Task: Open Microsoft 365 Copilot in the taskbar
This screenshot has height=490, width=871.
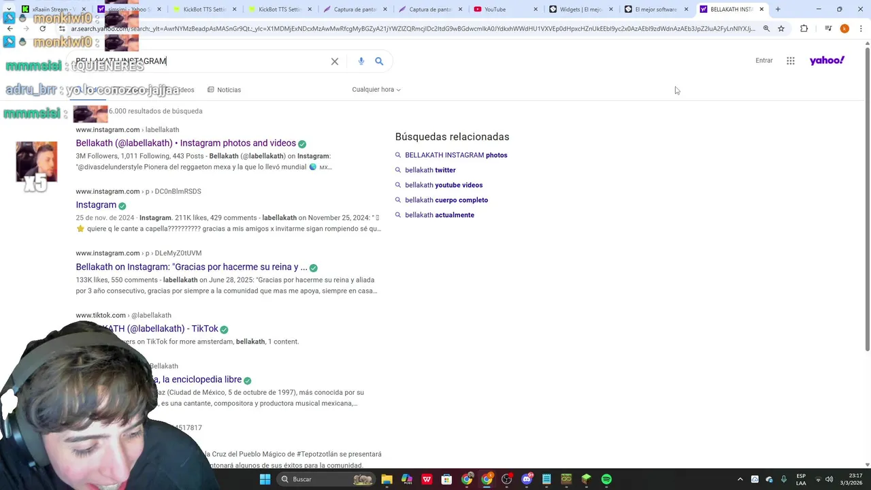Action: pyautogui.click(x=406, y=479)
